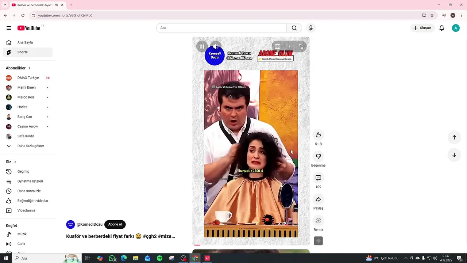The width and height of the screenshot is (467, 263).
Task: Open the notifications bell
Action: (441, 28)
